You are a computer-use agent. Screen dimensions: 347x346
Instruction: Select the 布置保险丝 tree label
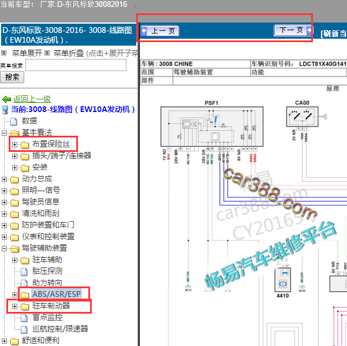click(51, 144)
